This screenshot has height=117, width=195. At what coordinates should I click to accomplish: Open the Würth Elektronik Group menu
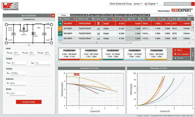click(120, 4)
